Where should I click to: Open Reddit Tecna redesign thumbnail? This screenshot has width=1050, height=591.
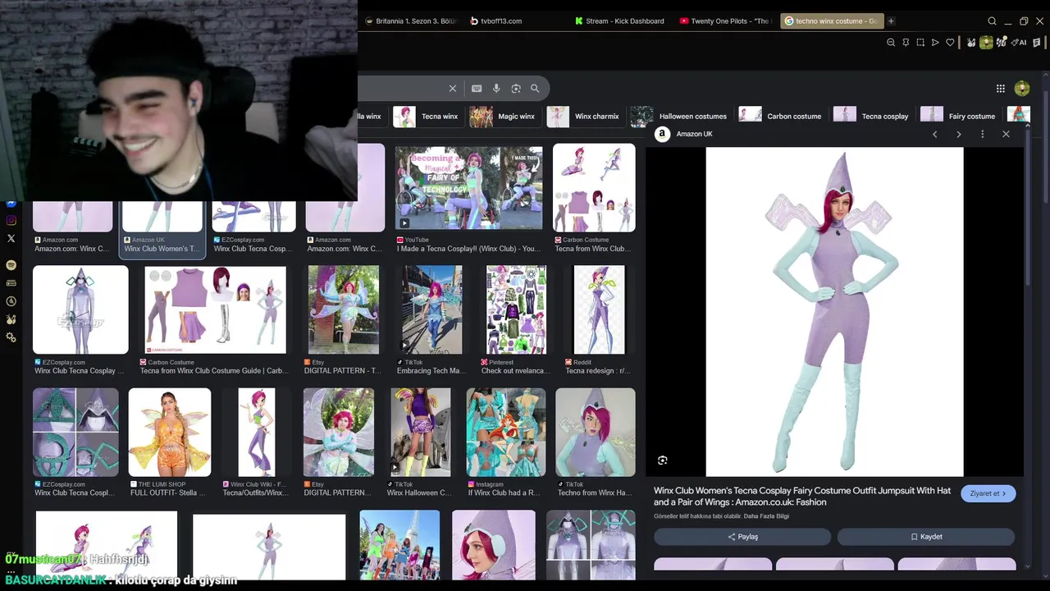coord(599,309)
